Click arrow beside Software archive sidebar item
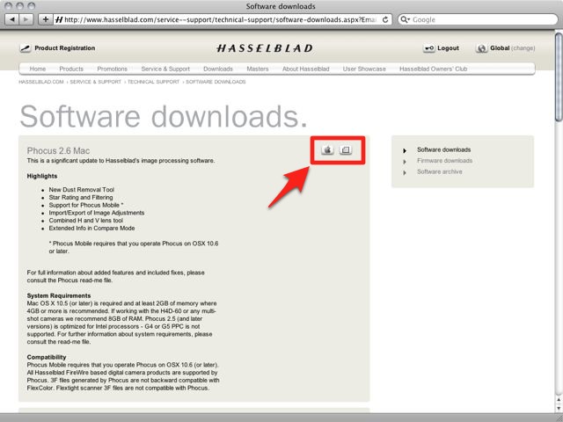The width and height of the screenshot is (563, 422). pos(405,173)
